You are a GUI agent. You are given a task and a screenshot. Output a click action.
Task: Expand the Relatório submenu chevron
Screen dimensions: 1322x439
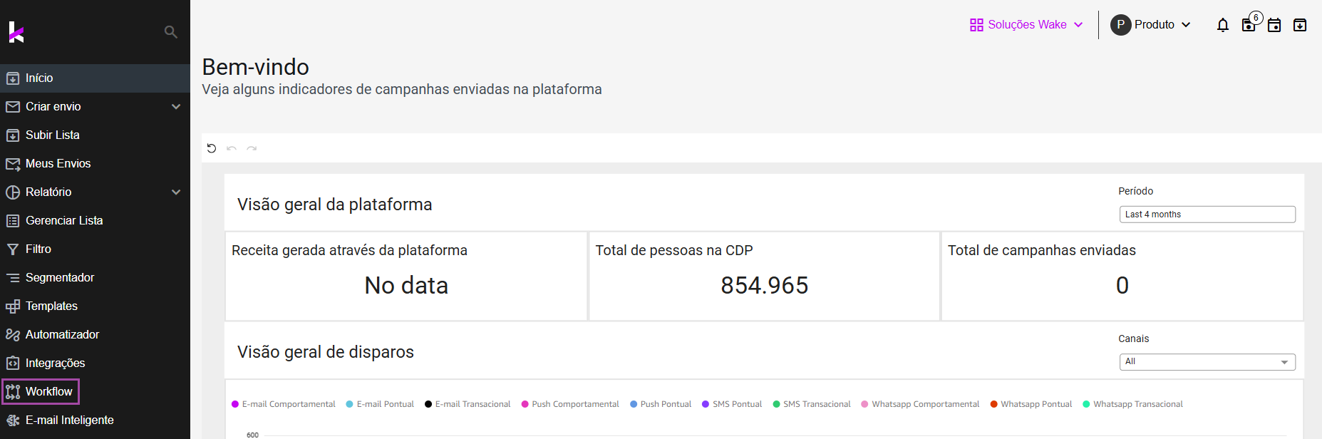(x=176, y=192)
